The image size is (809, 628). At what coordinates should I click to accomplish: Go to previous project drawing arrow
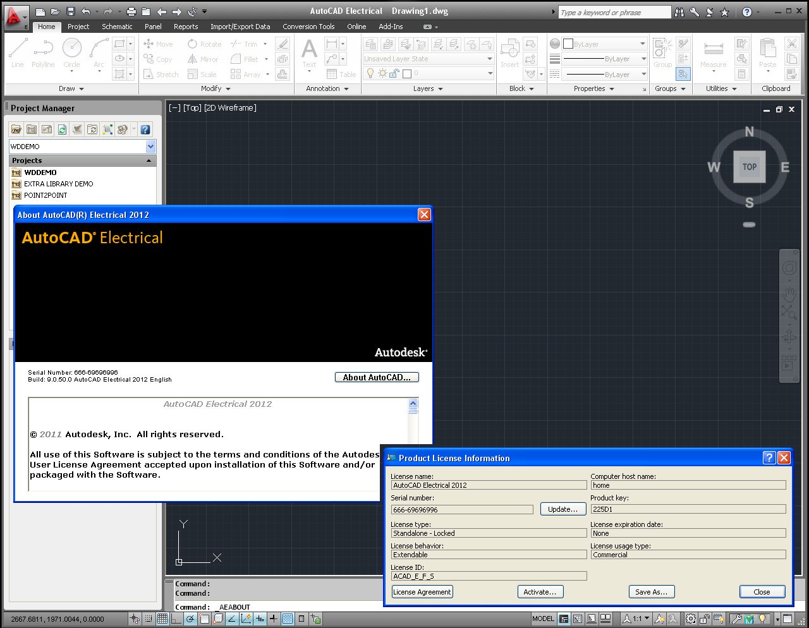click(x=162, y=11)
